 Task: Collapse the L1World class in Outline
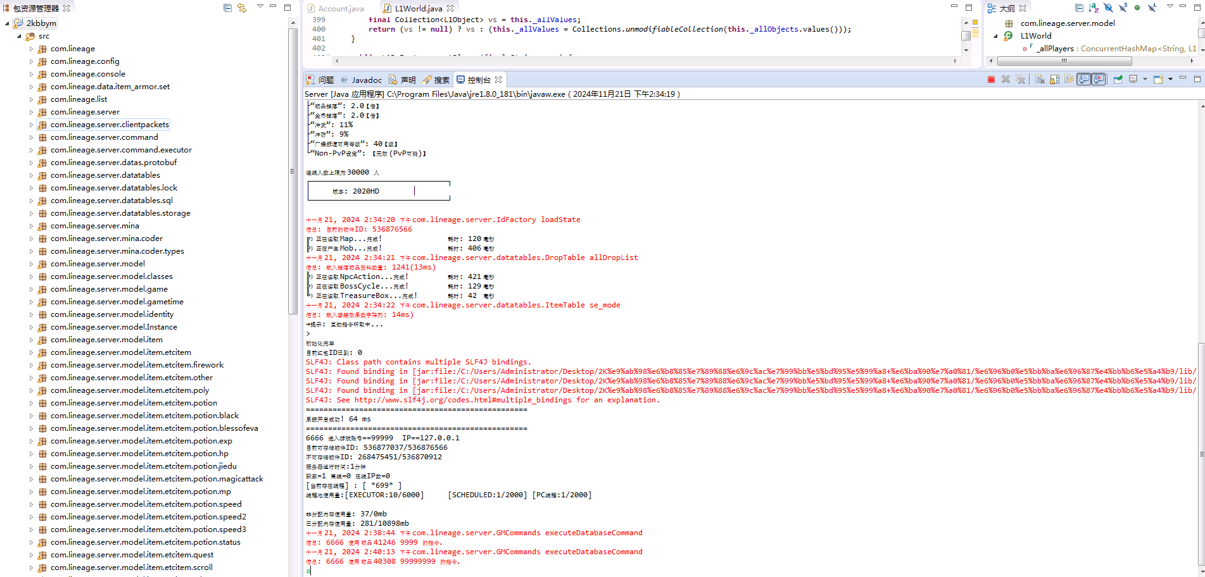click(x=995, y=36)
